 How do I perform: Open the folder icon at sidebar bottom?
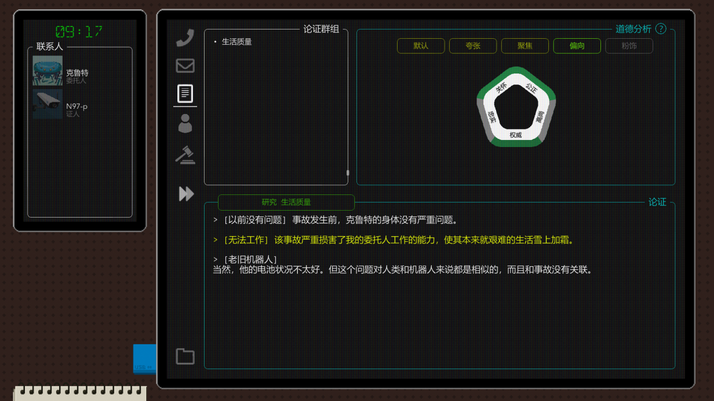coord(185,356)
